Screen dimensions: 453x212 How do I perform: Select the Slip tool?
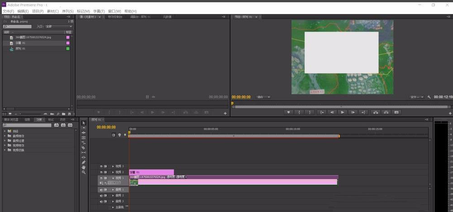[x=83, y=152]
